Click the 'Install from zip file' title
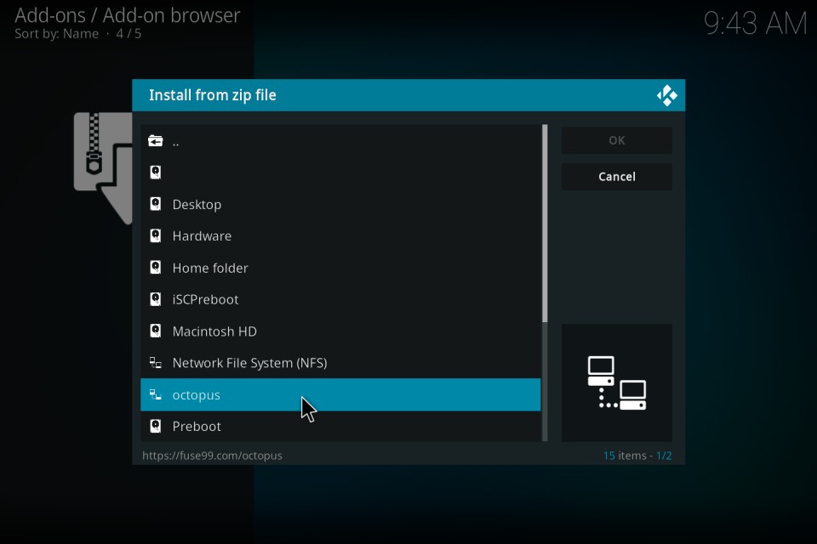Viewport: 817px width, 544px height. [213, 95]
